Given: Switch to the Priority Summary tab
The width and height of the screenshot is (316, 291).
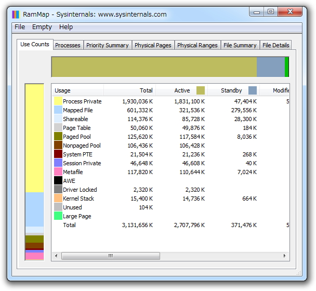Looking at the screenshot, I should tap(108, 45).
